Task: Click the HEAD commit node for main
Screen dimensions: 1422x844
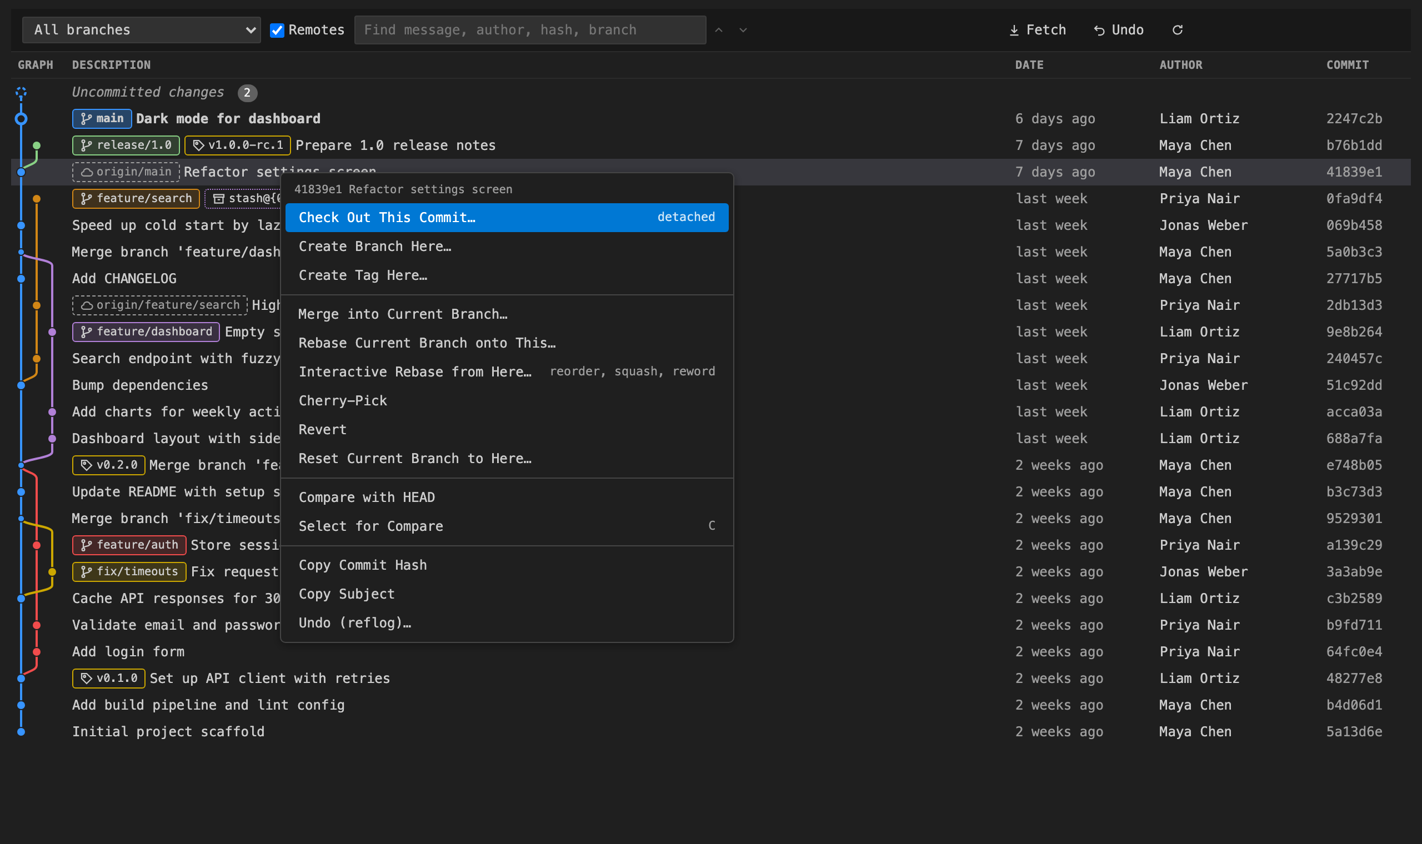Action: tap(21, 119)
